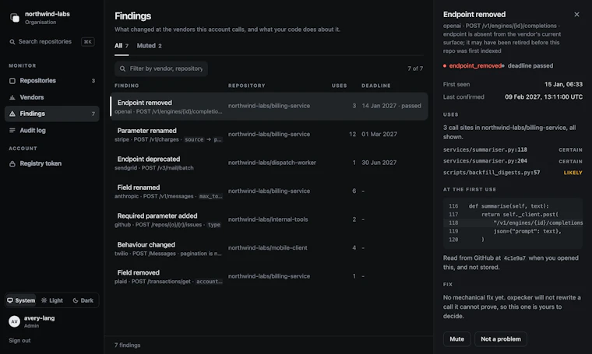Click the 01 Mar 2027 deadline cell
Image resolution: width=592 pixels, height=354 pixels.
(379, 135)
